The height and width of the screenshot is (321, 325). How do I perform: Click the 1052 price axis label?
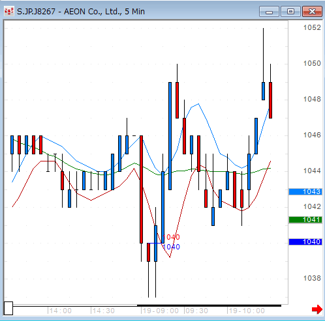tap(312, 27)
